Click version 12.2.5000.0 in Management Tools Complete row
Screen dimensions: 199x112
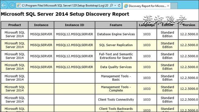189,89
